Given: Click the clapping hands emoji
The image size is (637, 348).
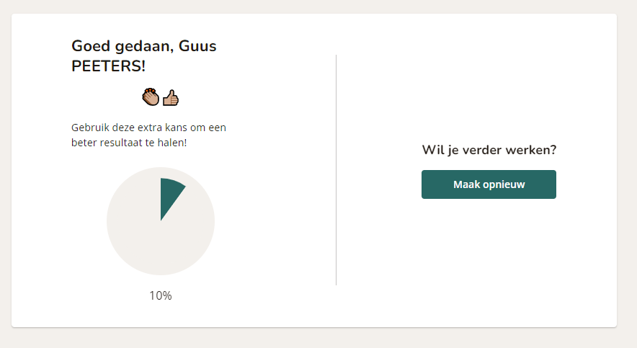Looking at the screenshot, I should 151,97.
